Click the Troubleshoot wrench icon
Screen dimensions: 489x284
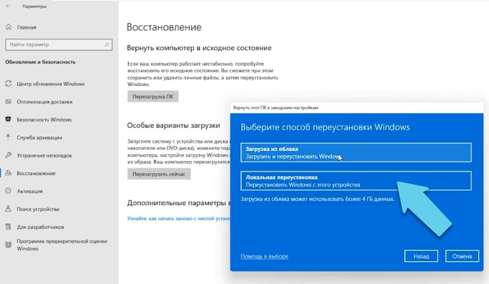tap(8, 155)
